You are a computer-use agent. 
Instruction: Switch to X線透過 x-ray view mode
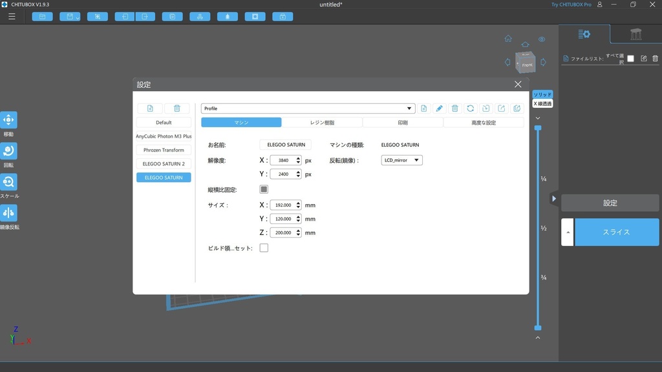(542, 103)
